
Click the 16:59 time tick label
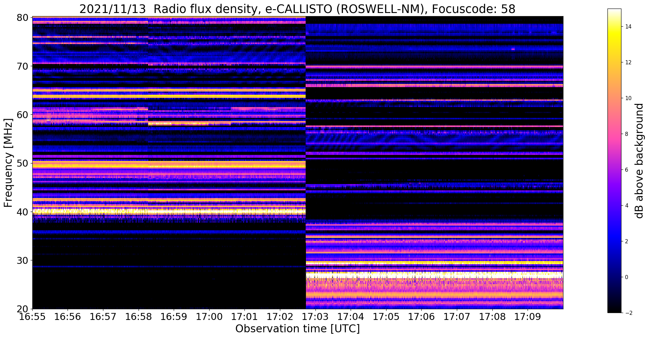[x=174, y=316]
